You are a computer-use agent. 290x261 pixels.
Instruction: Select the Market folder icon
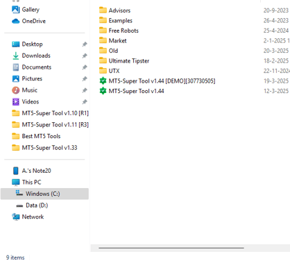pyautogui.click(x=103, y=40)
